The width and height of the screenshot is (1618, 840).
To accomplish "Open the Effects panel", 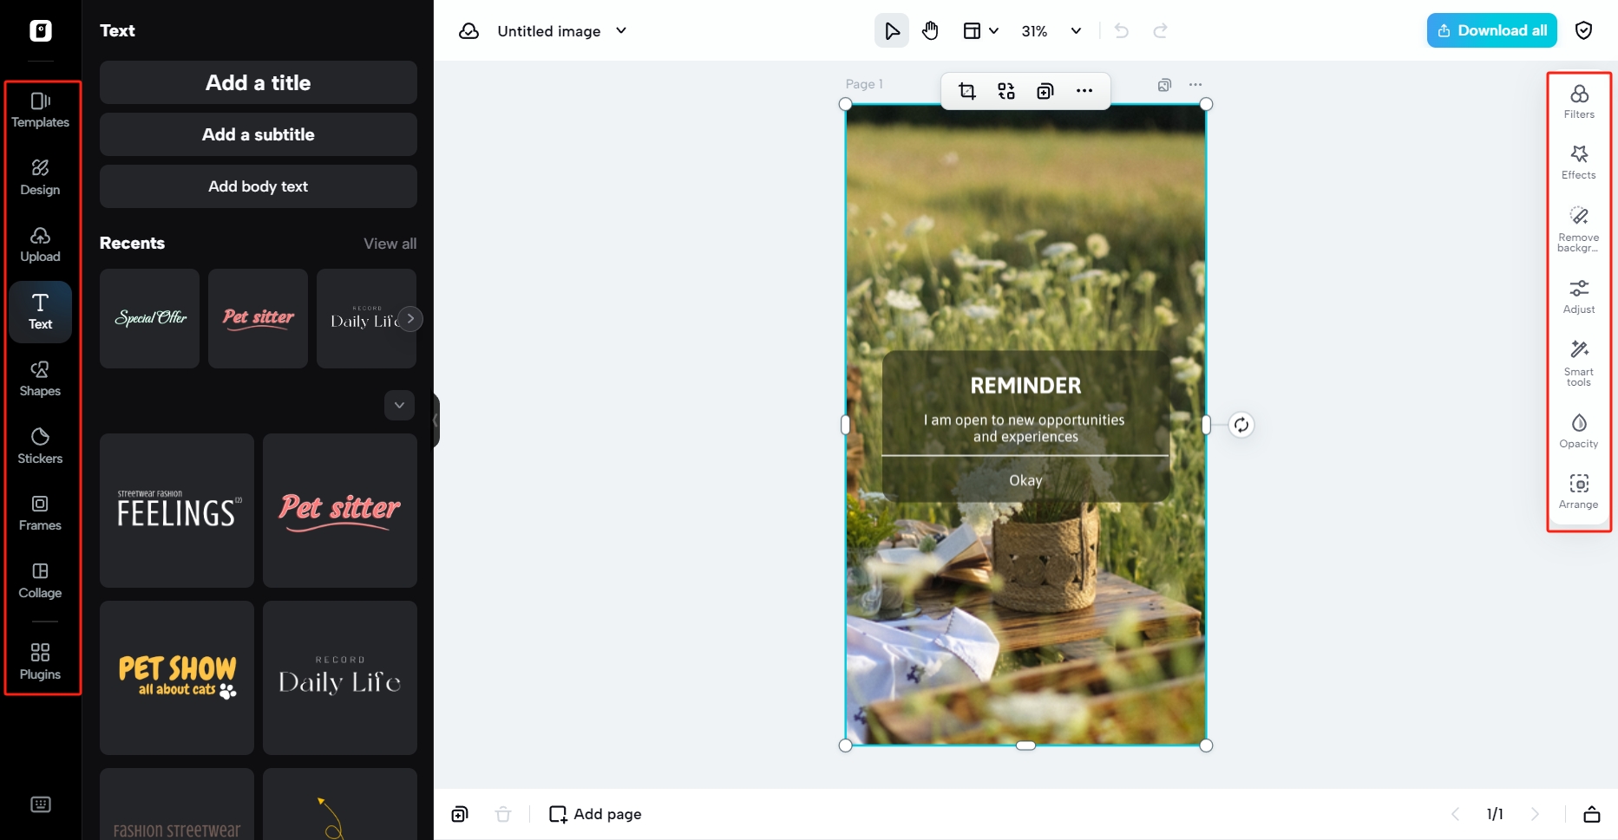I will pyautogui.click(x=1579, y=162).
